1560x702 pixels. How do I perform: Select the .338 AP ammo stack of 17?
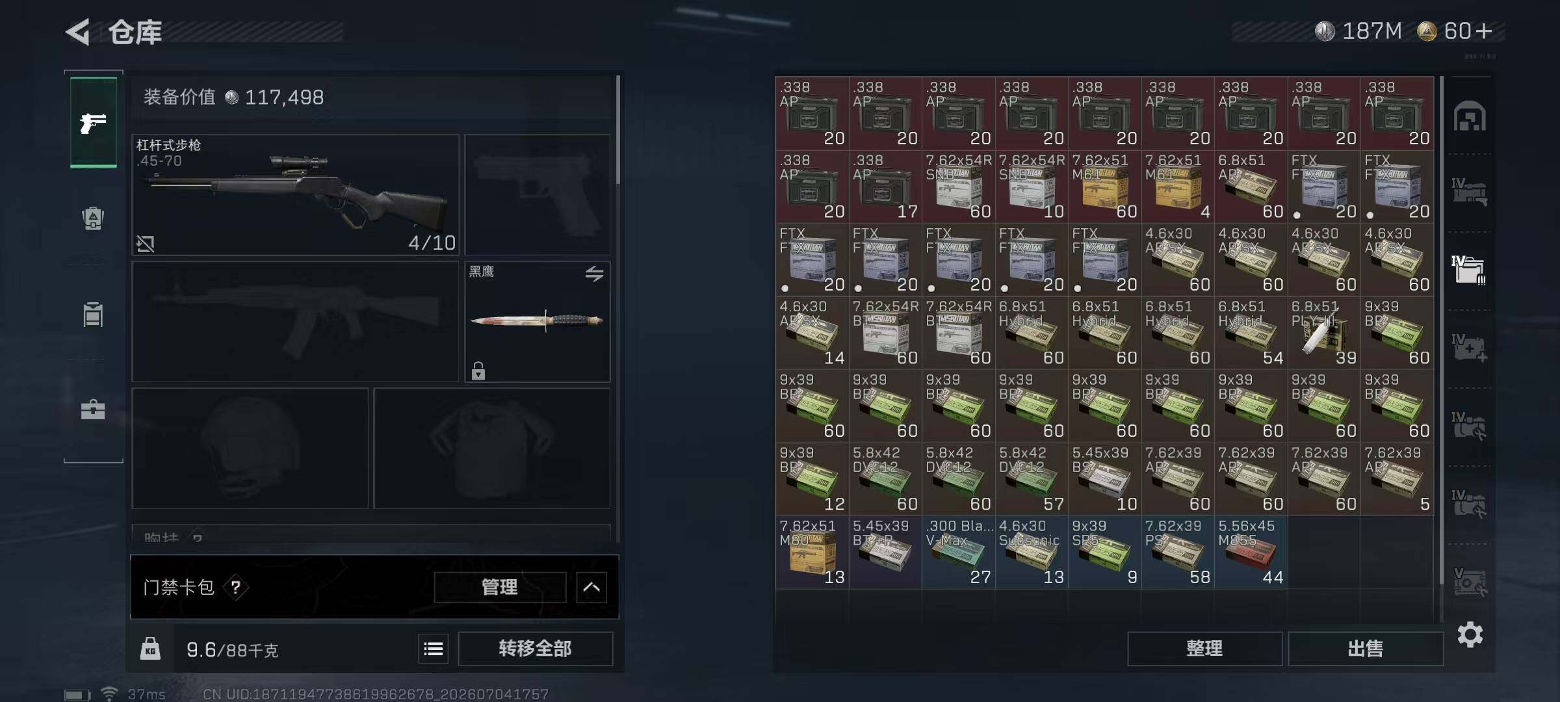(885, 186)
